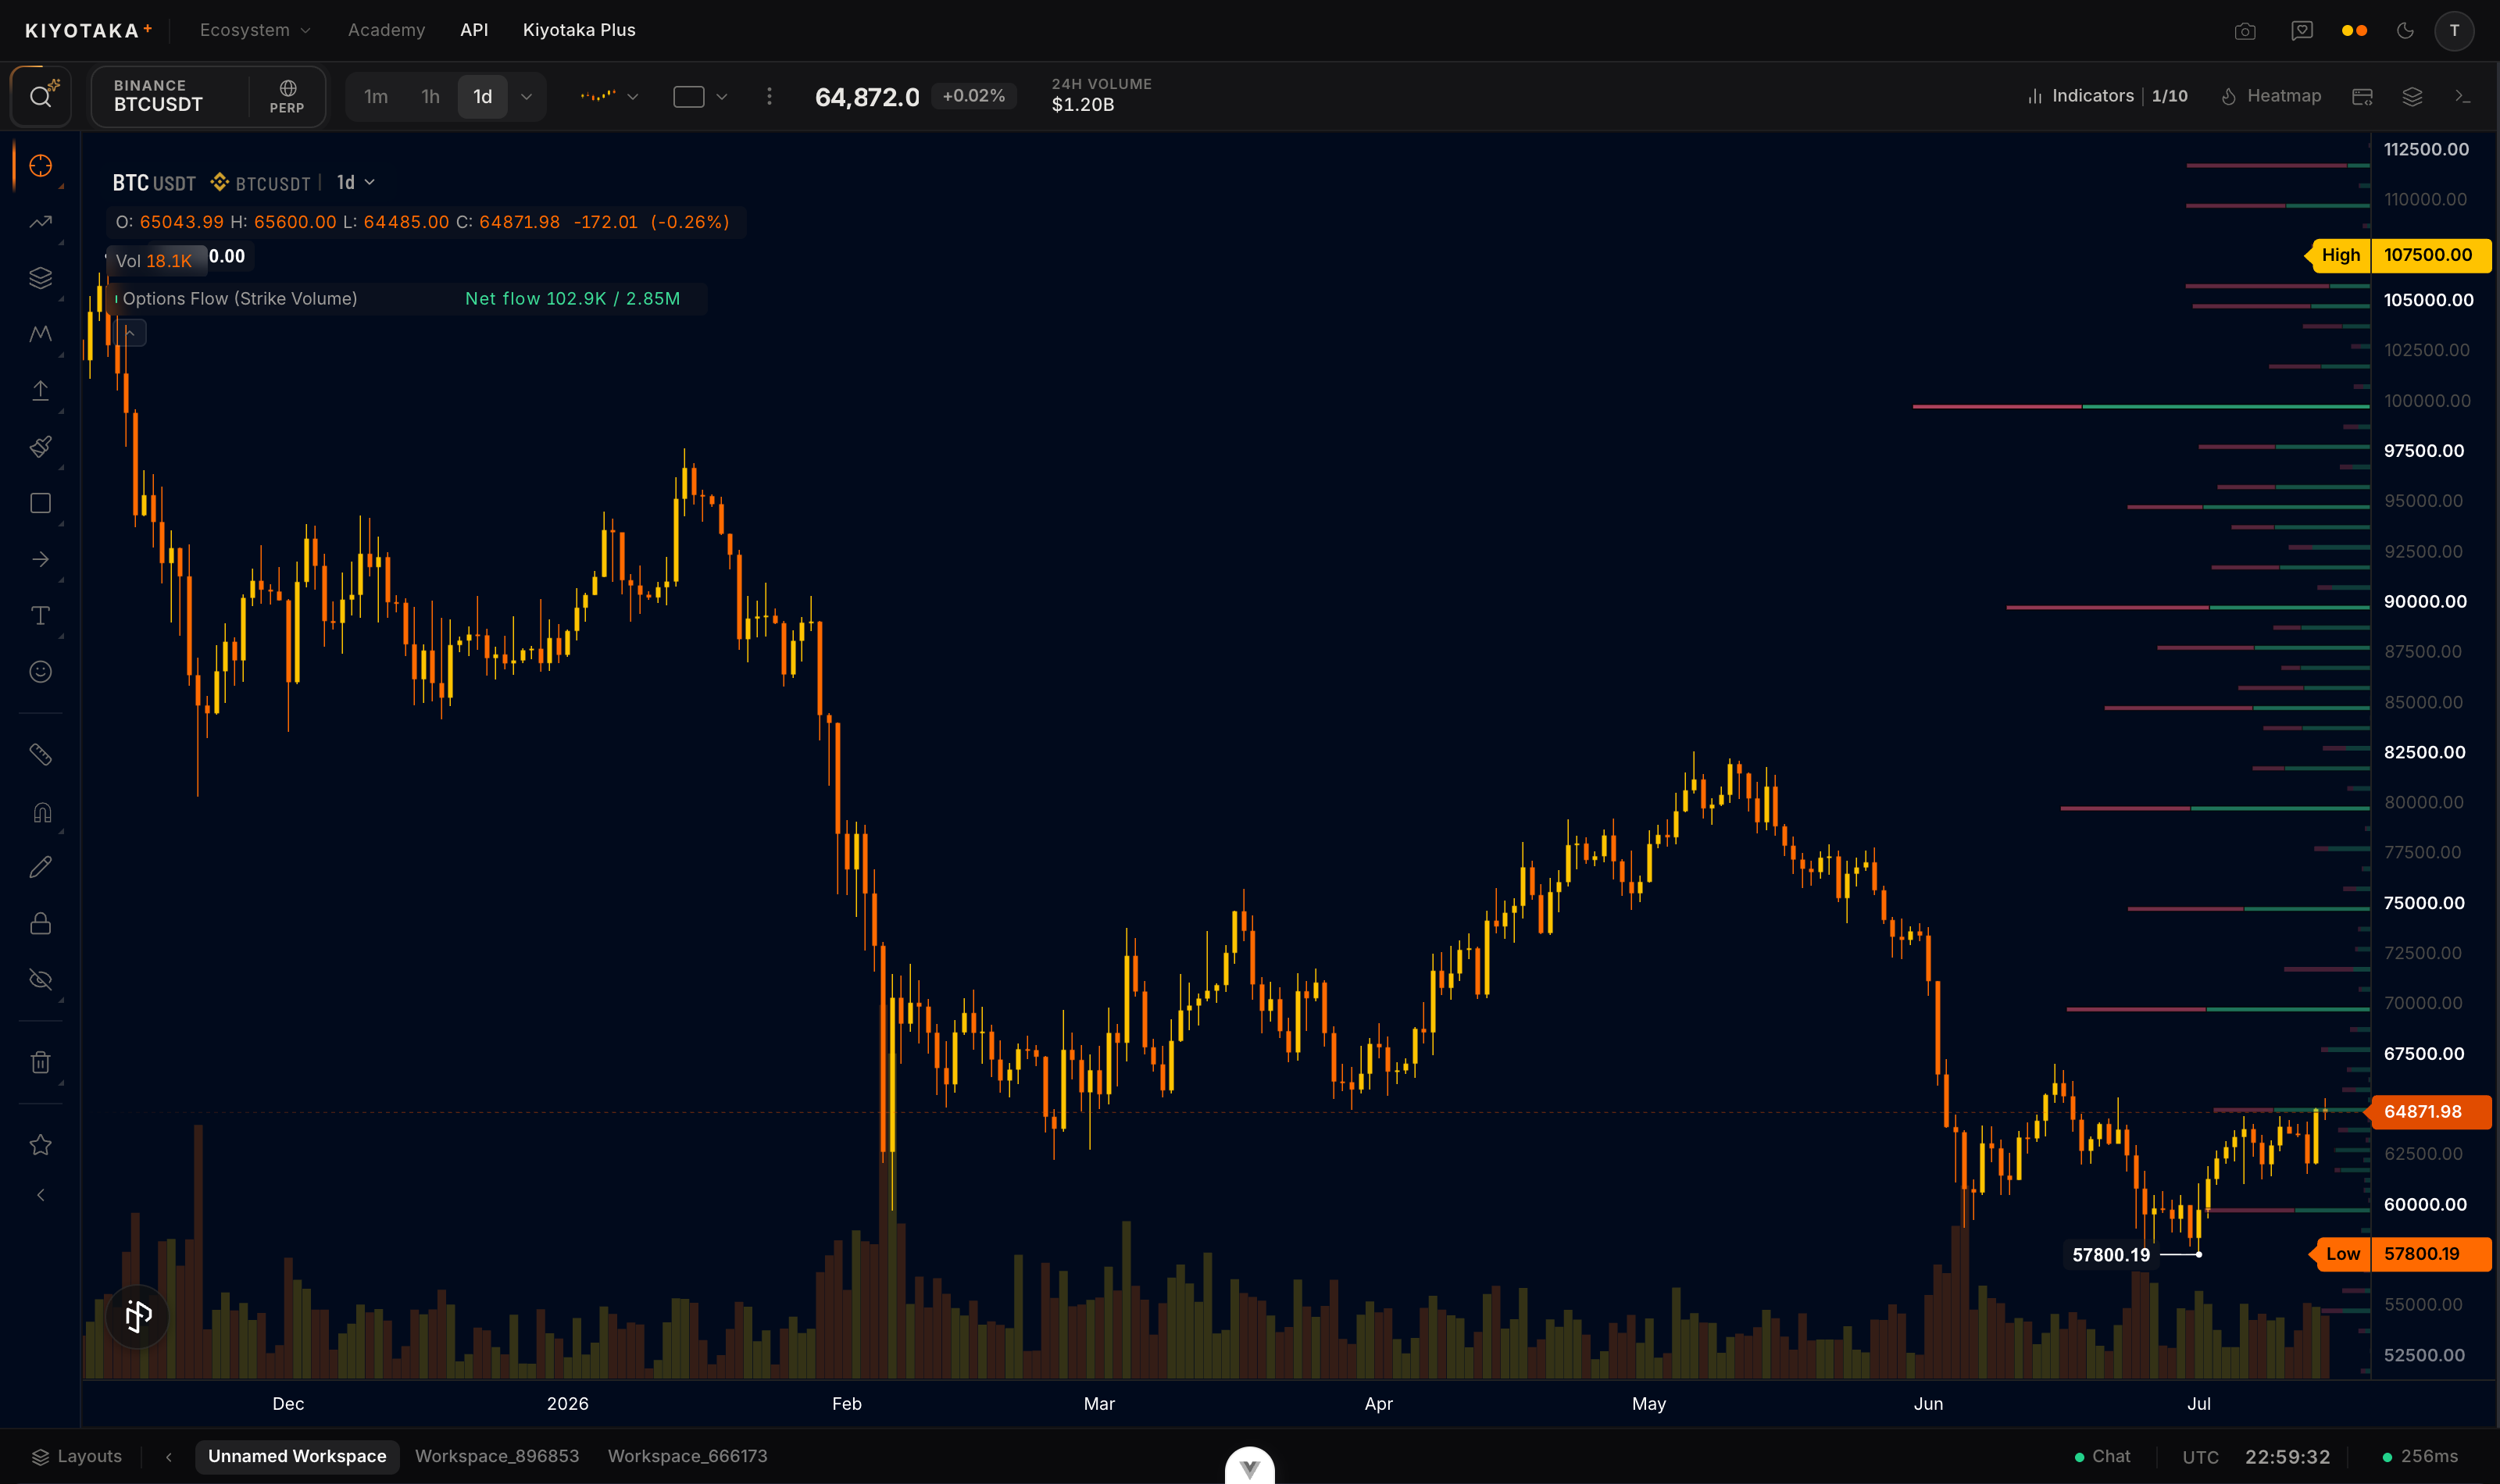This screenshot has width=2500, height=1484.
Task: Open the BINANCE BTCUSDT symbol selector
Action: (170, 96)
